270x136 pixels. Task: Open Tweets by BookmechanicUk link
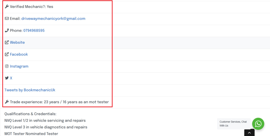(30, 90)
